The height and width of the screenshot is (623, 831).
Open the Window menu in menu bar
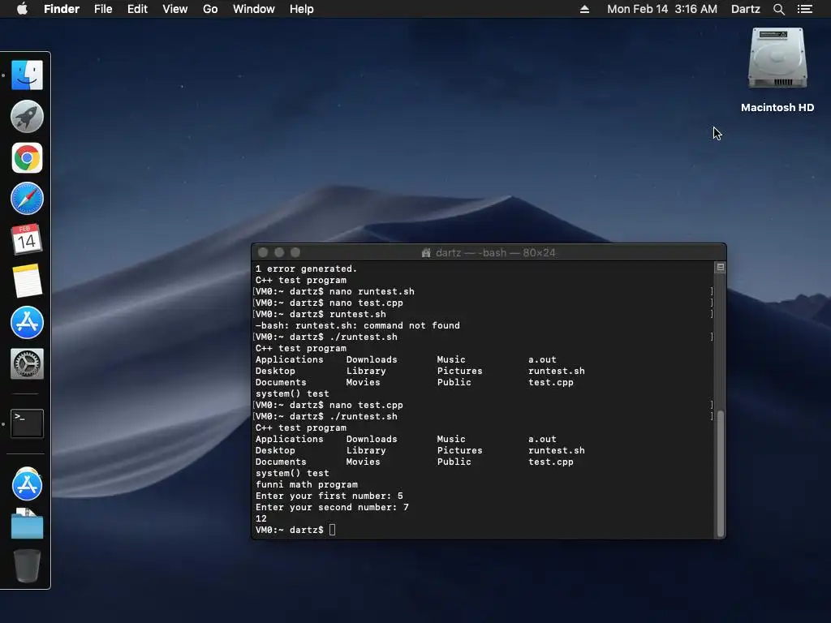(253, 9)
